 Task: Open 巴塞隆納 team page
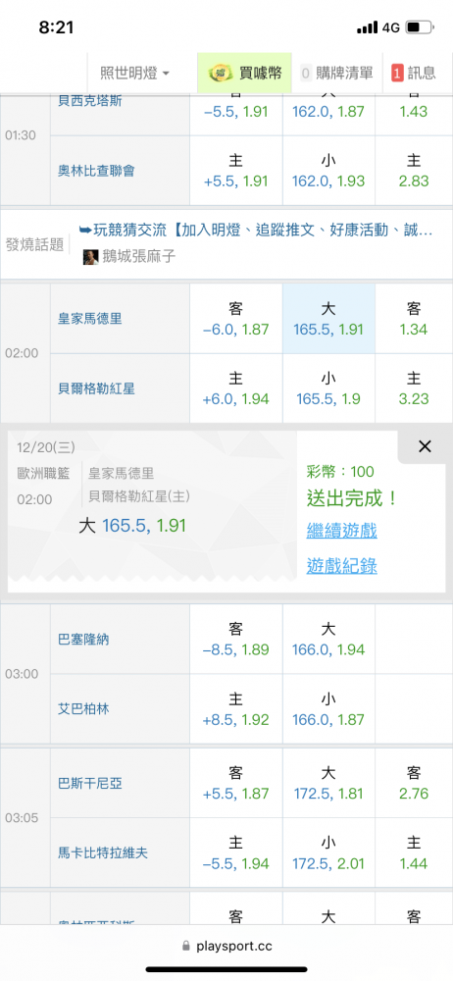pyautogui.click(x=83, y=640)
